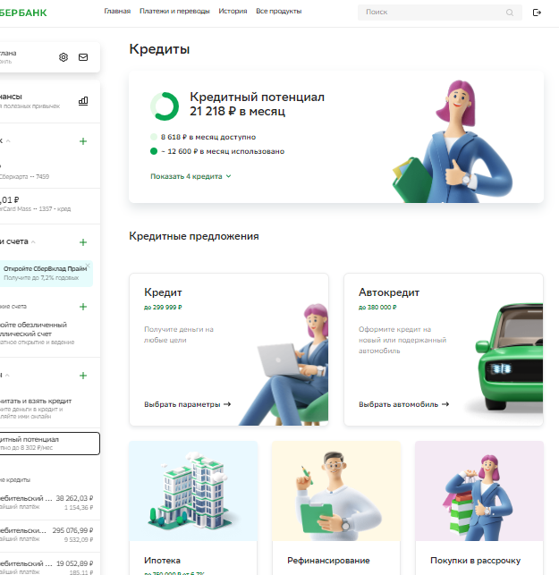Open loan with balance 38 262,03 ₽
The image size is (559, 575).
pyautogui.click(x=49, y=503)
